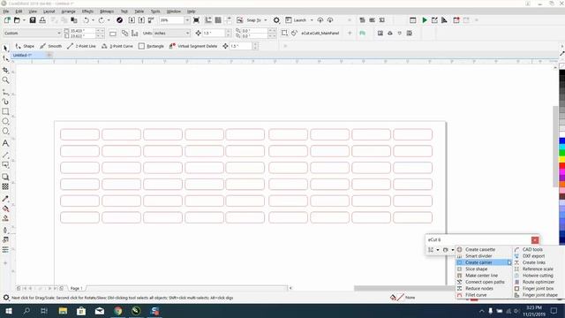
Task: Select the Ellipse tool in toolbox
Action: point(5,122)
